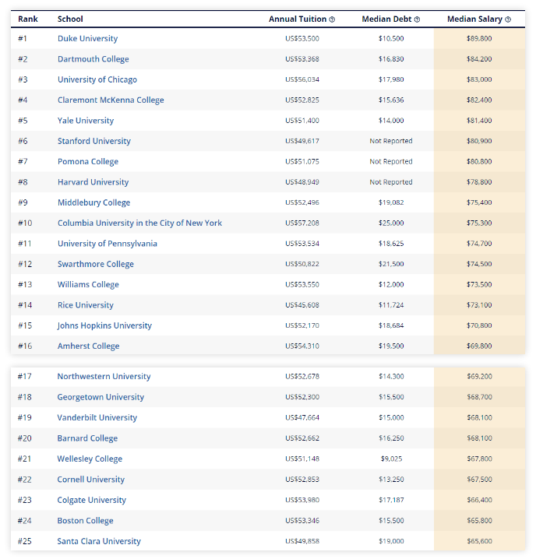Click the Rank column header
Screen dimensions: 536x559
(28, 19)
